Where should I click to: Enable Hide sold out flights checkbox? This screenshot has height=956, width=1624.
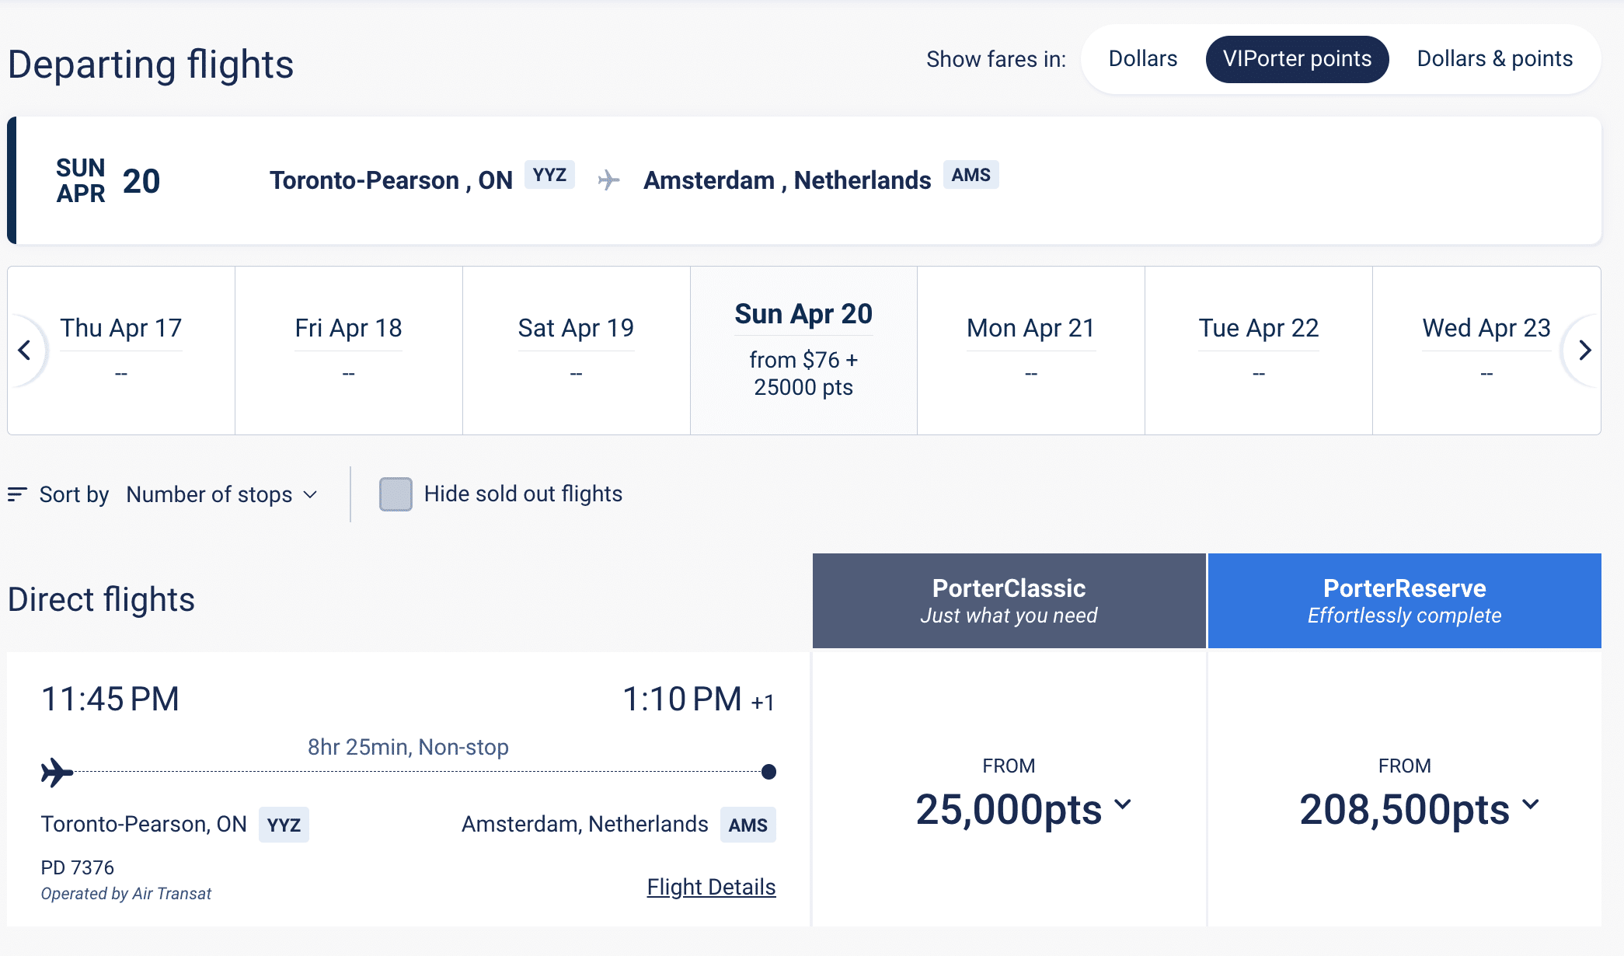click(396, 494)
